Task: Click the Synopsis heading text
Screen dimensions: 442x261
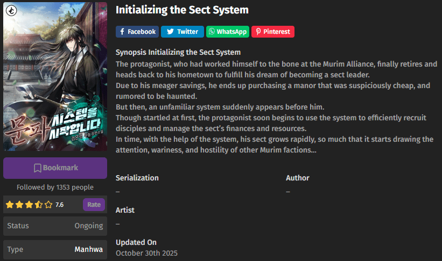Action: point(178,52)
